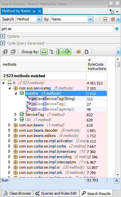Click the blue info icon beside search box
This screenshot has width=121, height=197.
(x=117, y=29)
